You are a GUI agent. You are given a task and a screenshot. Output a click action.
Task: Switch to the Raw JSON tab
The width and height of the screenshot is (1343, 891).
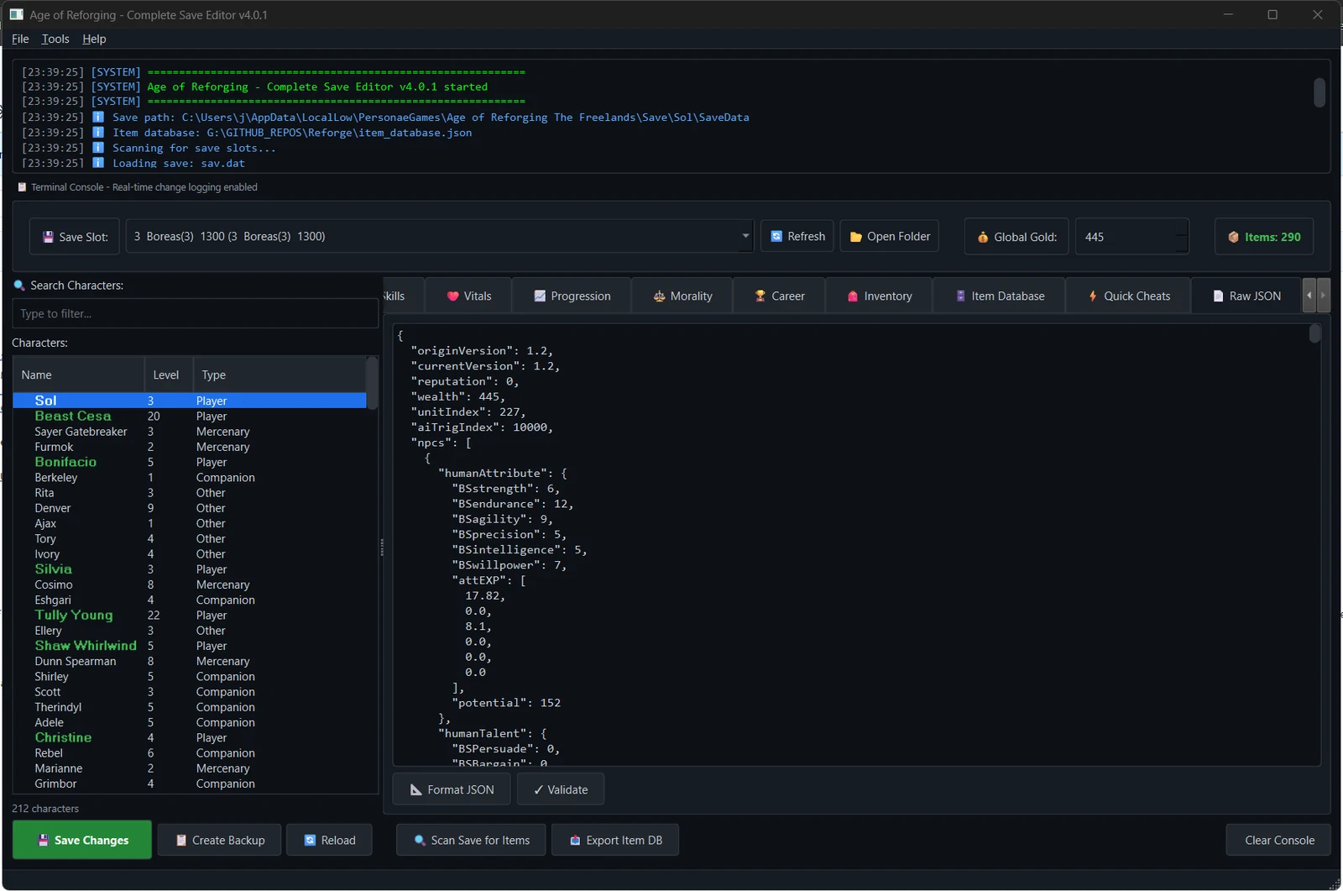pyautogui.click(x=1246, y=296)
